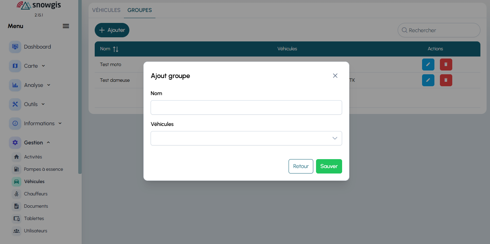Open the Documents sidebar entry
Image resolution: width=490 pixels, height=244 pixels.
click(36, 206)
